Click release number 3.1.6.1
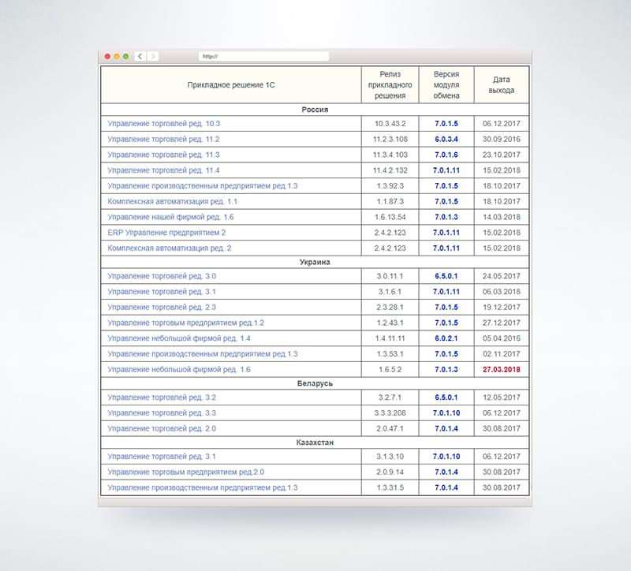The height and width of the screenshot is (571, 631). pyautogui.click(x=390, y=292)
